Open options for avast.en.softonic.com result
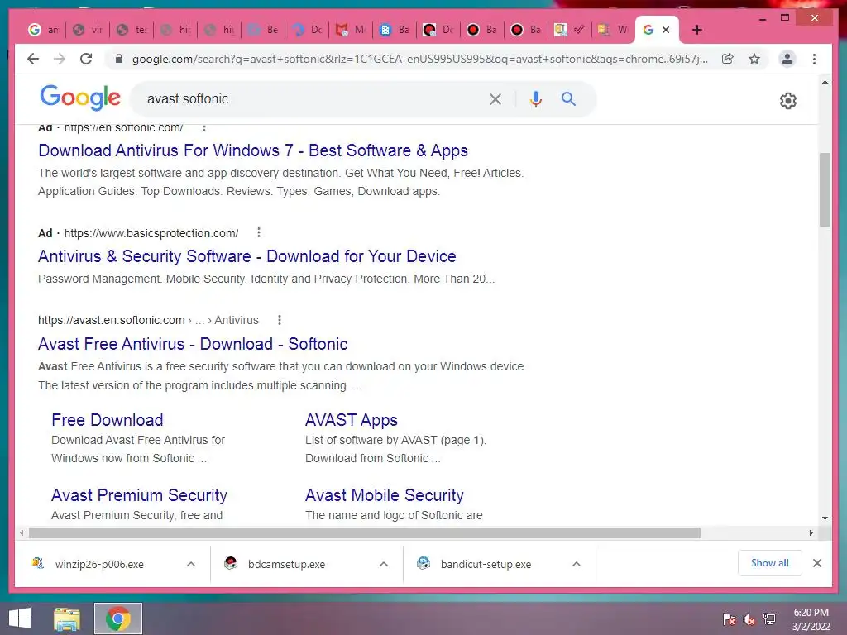This screenshot has height=635, width=847. (280, 320)
